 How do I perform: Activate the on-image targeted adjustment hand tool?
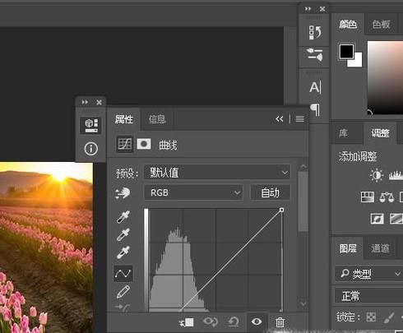123,193
